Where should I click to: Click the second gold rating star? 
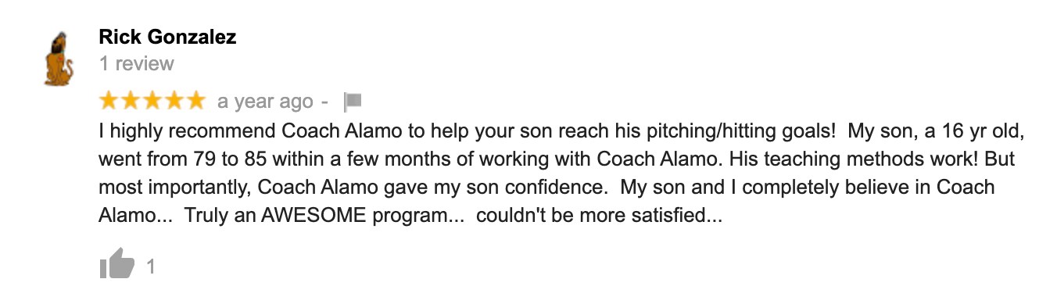(x=131, y=101)
